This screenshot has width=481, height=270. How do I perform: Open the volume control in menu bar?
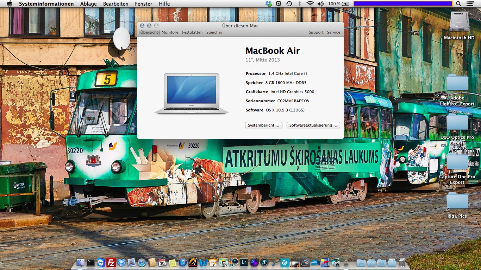320,4
